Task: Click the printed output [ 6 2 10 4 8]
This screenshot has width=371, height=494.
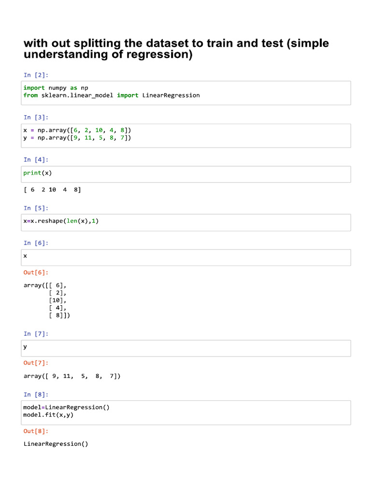Action: tap(52, 190)
